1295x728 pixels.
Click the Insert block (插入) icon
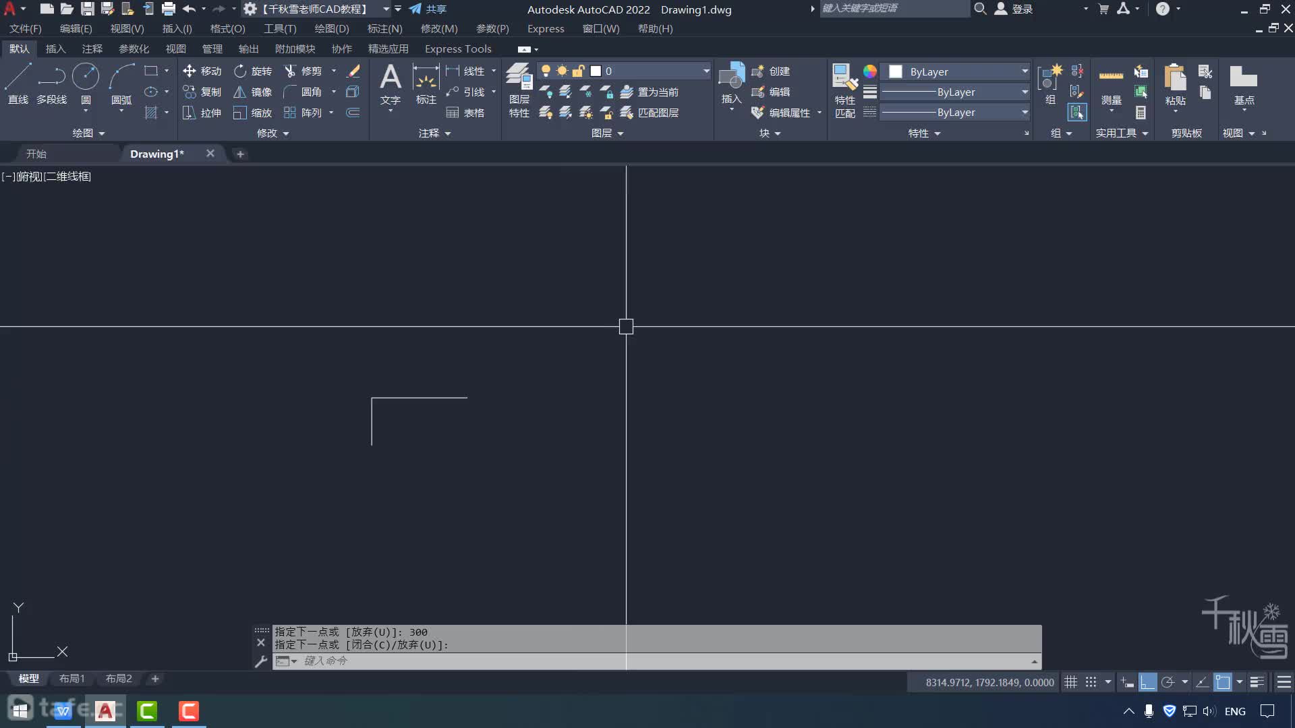click(x=731, y=84)
